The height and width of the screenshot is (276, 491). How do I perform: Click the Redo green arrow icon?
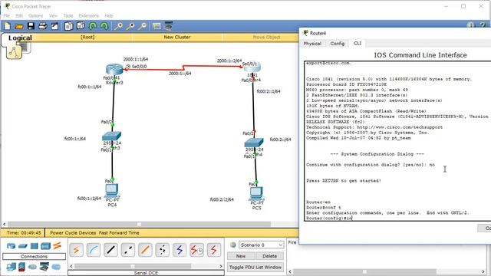click(x=104, y=26)
